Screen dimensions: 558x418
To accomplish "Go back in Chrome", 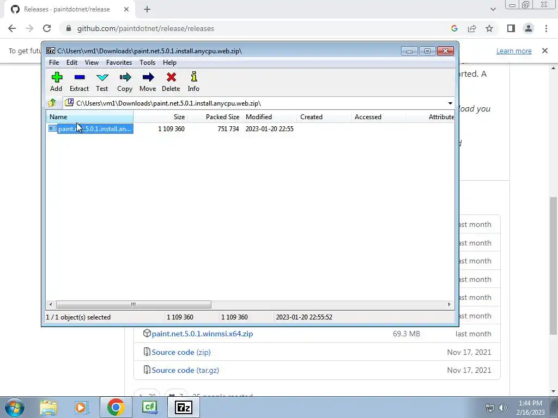I will tap(12, 28).
